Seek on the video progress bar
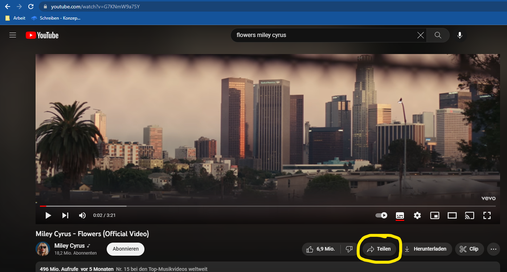 point(254,206)
